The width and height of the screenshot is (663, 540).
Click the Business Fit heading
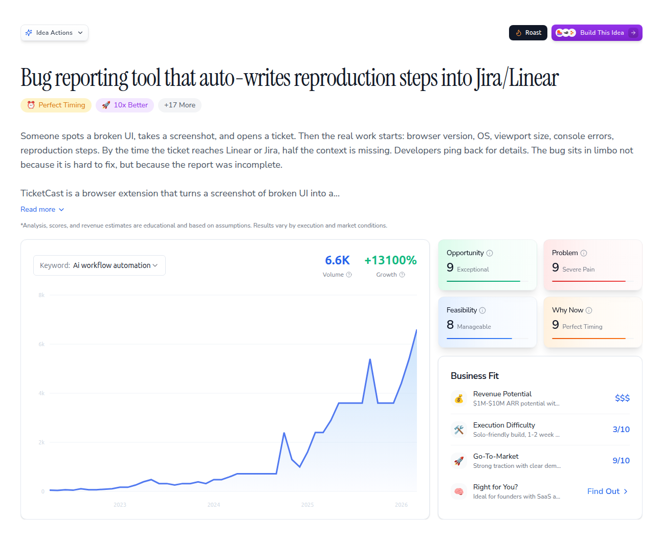(x=475, y=376)
